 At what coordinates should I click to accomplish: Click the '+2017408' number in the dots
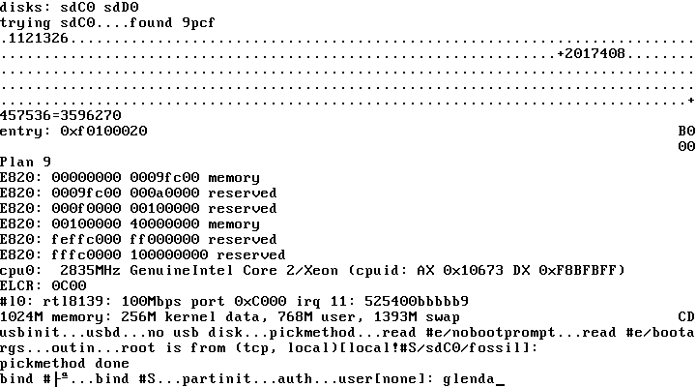pyautogui.click(x=592, y=54)
